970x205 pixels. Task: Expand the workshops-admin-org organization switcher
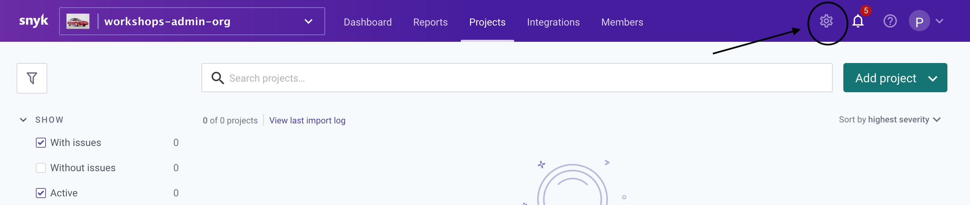click(x=192, y=22)
